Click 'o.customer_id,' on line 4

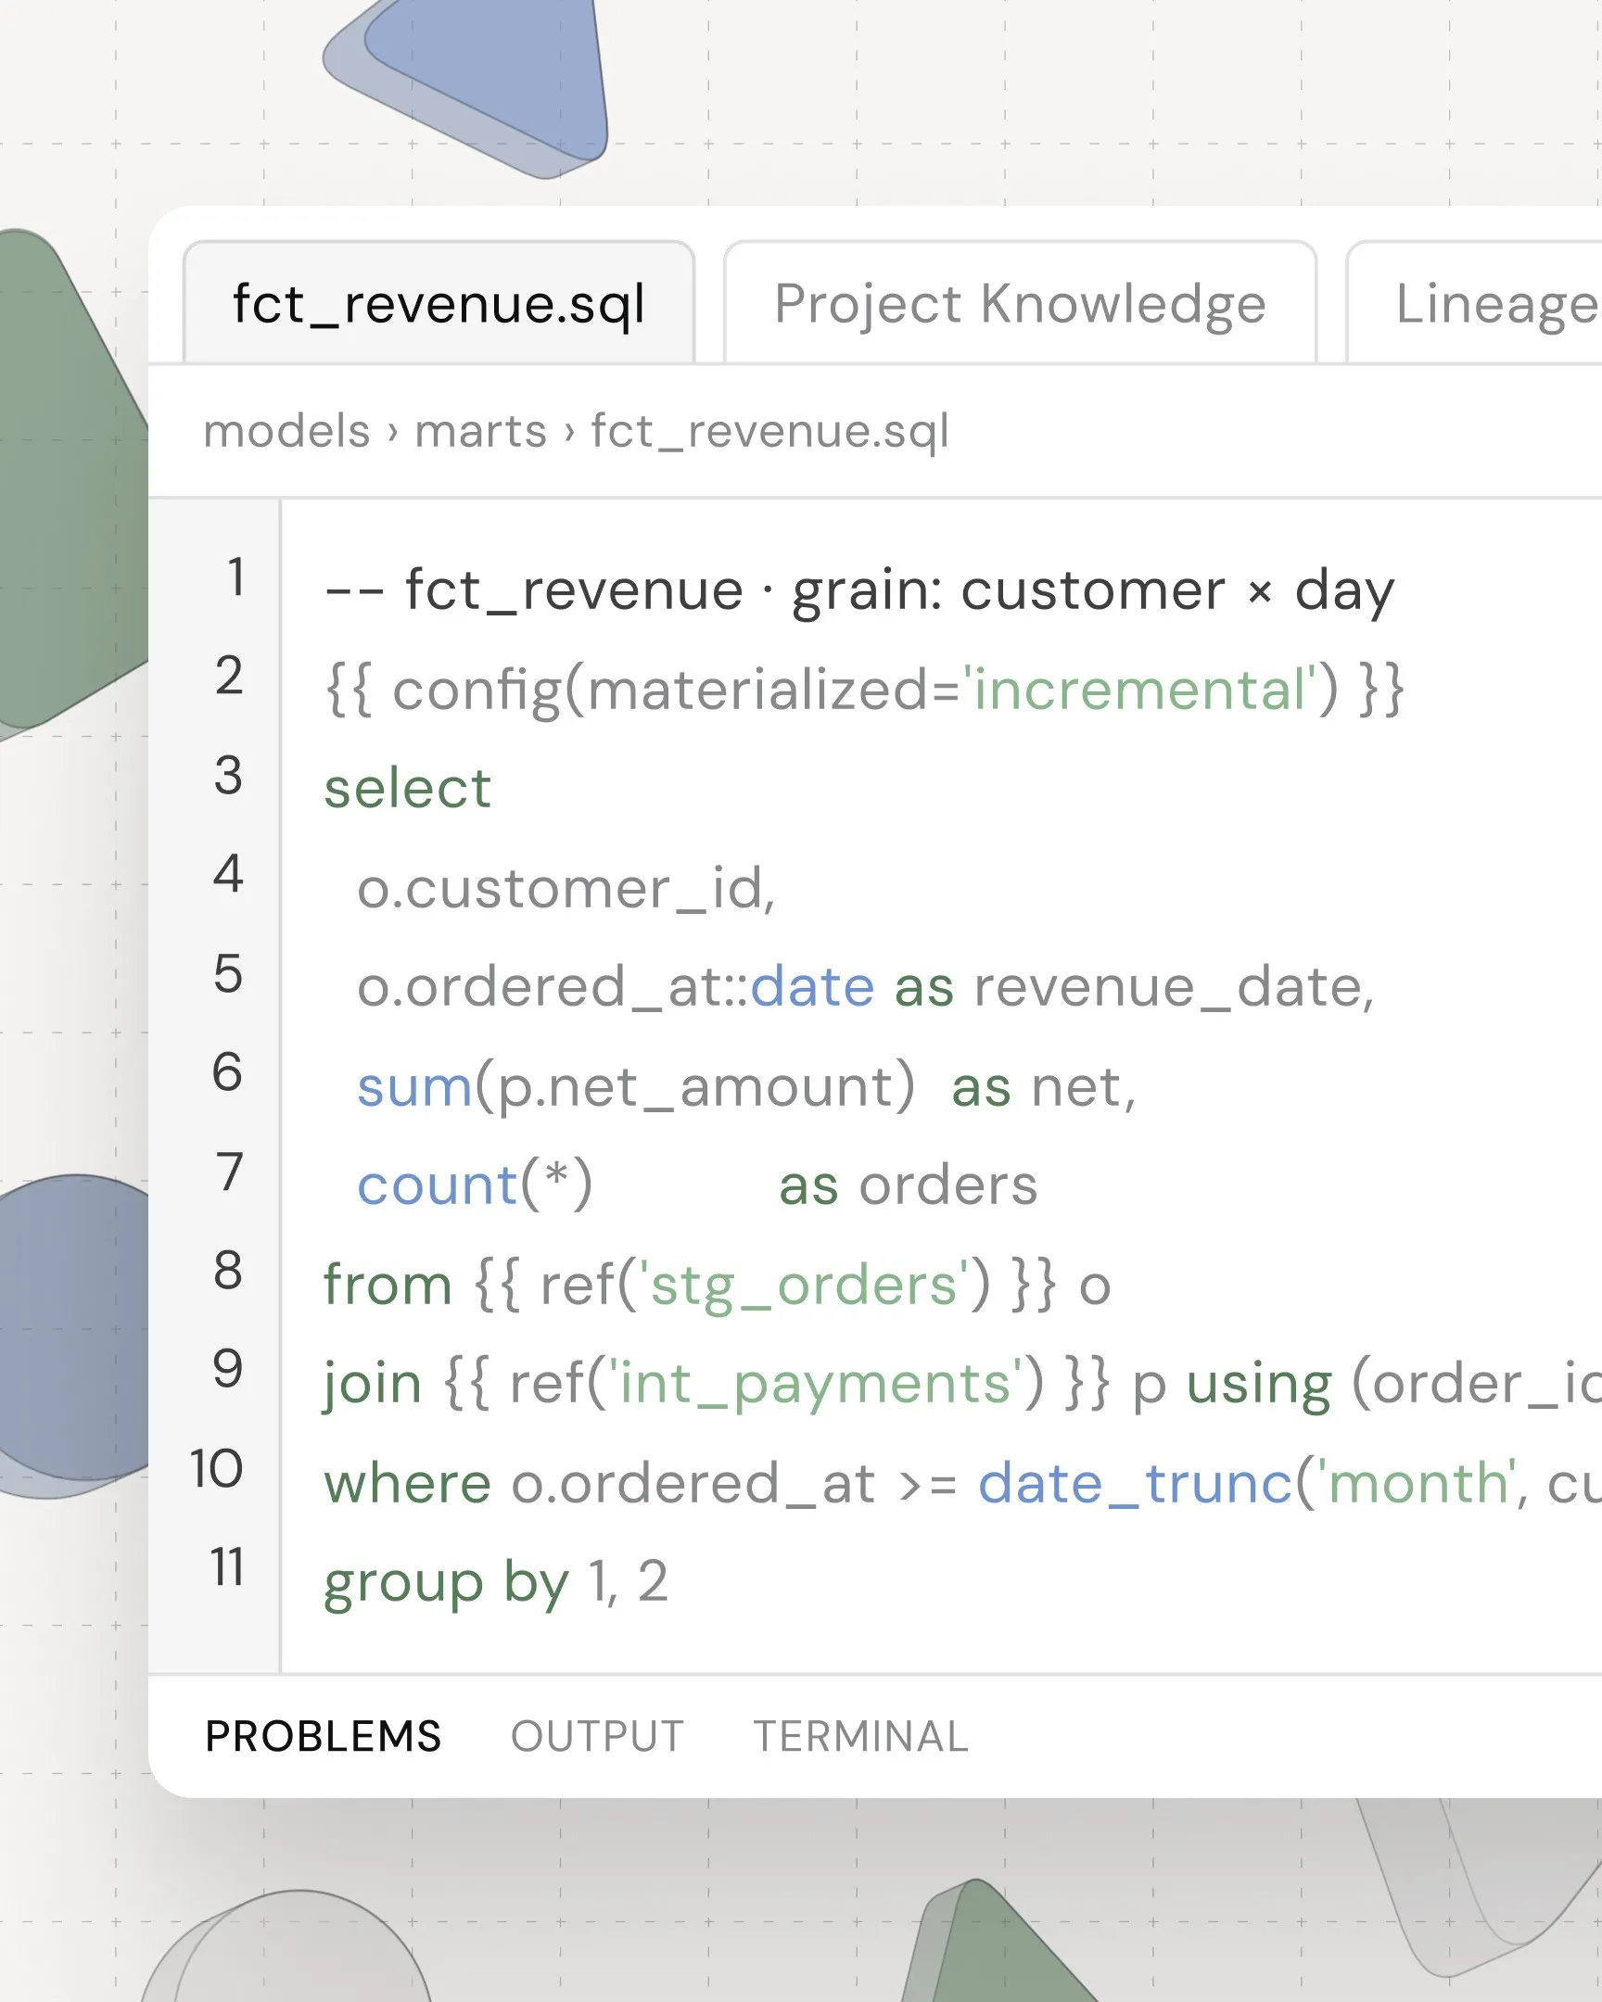click(x=566, y=889)
